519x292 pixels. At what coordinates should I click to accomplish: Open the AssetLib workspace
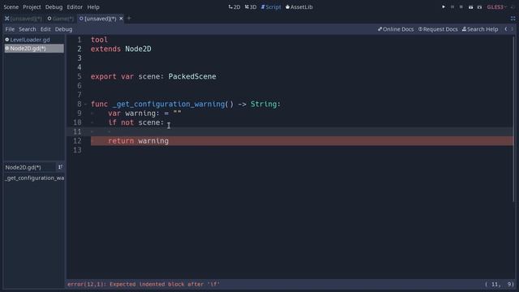pyautogui.click(x=299, y=7)
